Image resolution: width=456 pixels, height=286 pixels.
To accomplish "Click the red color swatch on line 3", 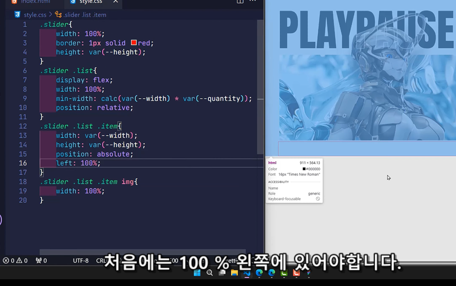I will (134, 42).
